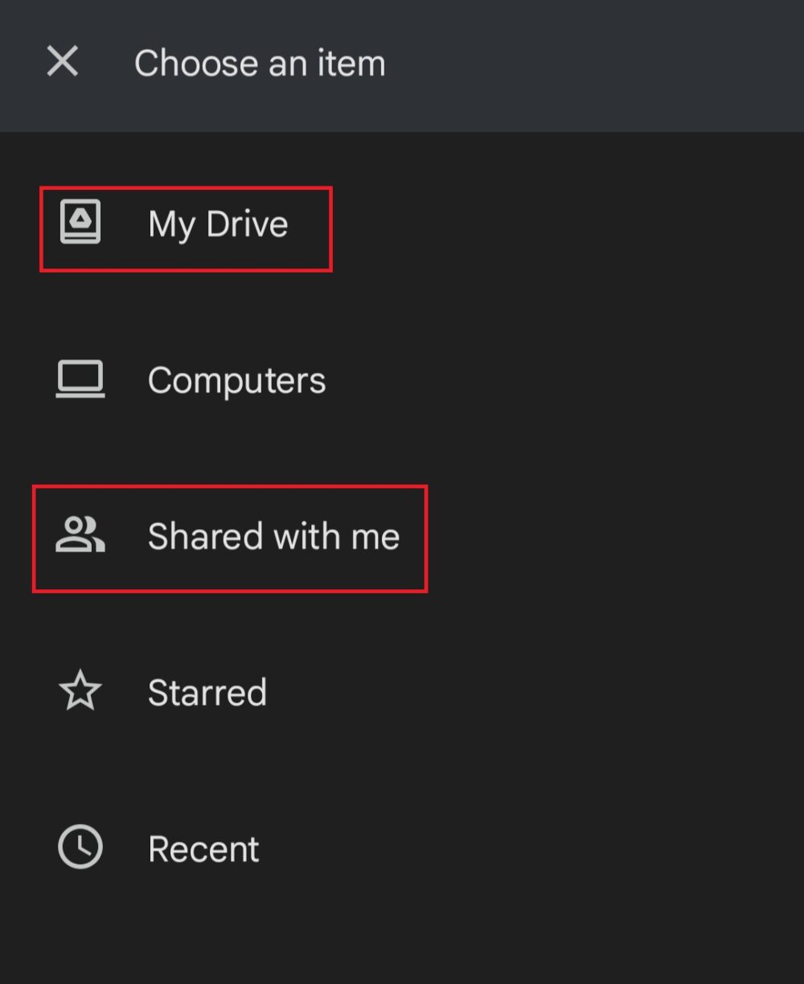Image resolution: width=804 pixels, height=984 pixels.
Task: Click the Computers laptop icon
Action: [80, 379]
